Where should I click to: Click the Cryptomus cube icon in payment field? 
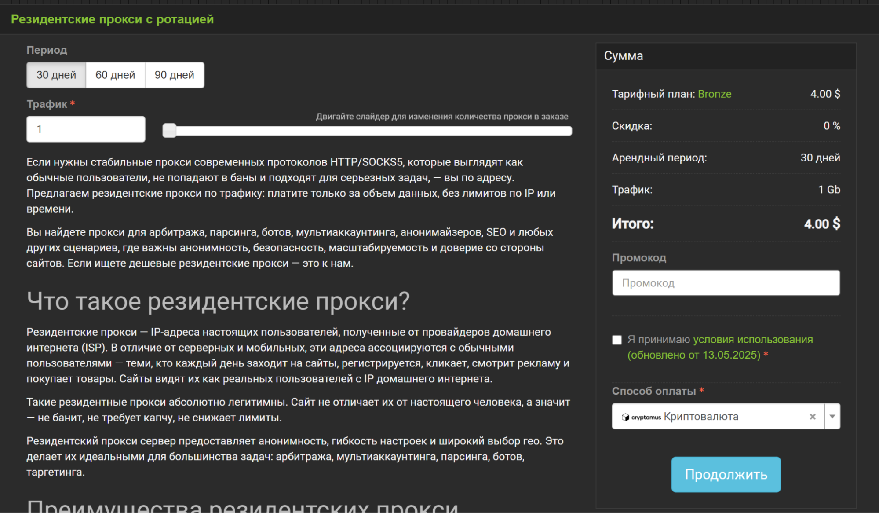(x=625, y=416)
